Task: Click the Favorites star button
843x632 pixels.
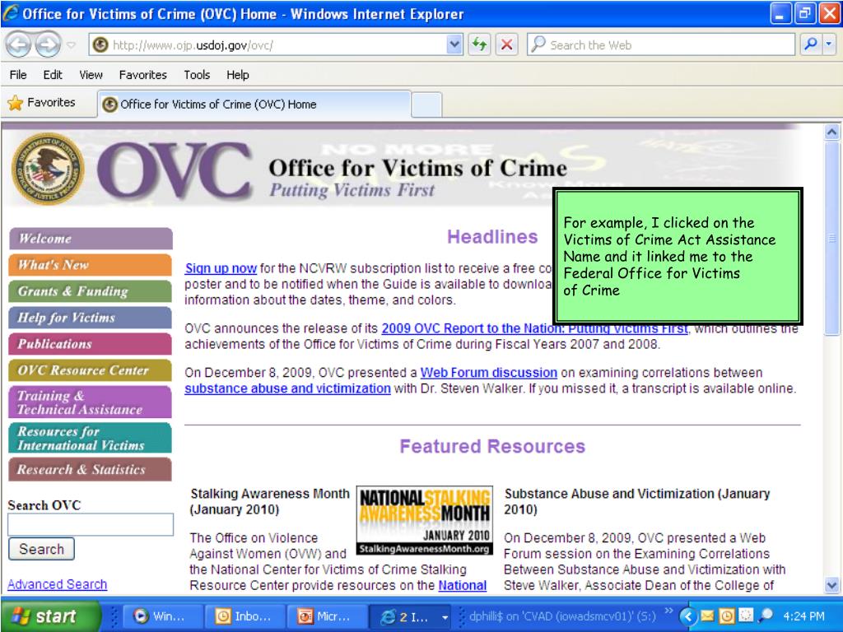Action: 42,103
